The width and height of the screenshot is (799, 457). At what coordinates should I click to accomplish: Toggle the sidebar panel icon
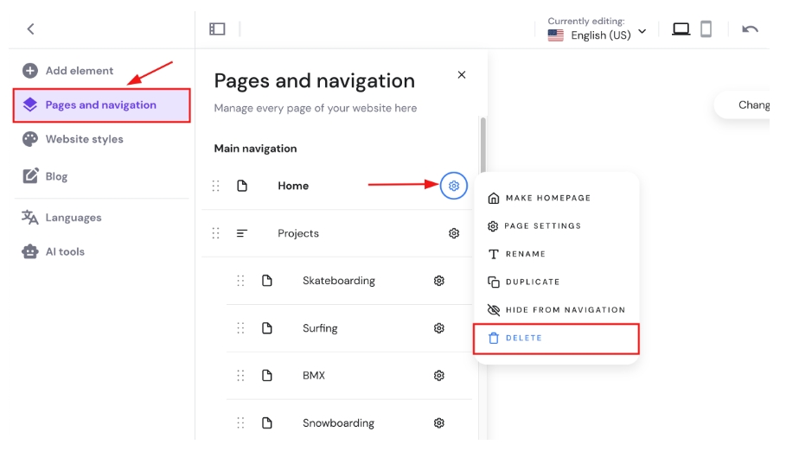217,29
